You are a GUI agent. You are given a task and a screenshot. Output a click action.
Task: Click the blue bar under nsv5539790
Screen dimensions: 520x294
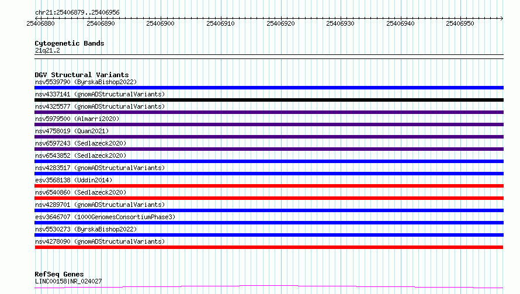269,88
